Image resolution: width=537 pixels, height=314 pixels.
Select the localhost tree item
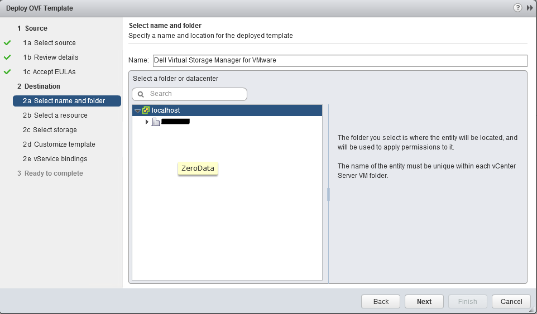coord(166,110)
